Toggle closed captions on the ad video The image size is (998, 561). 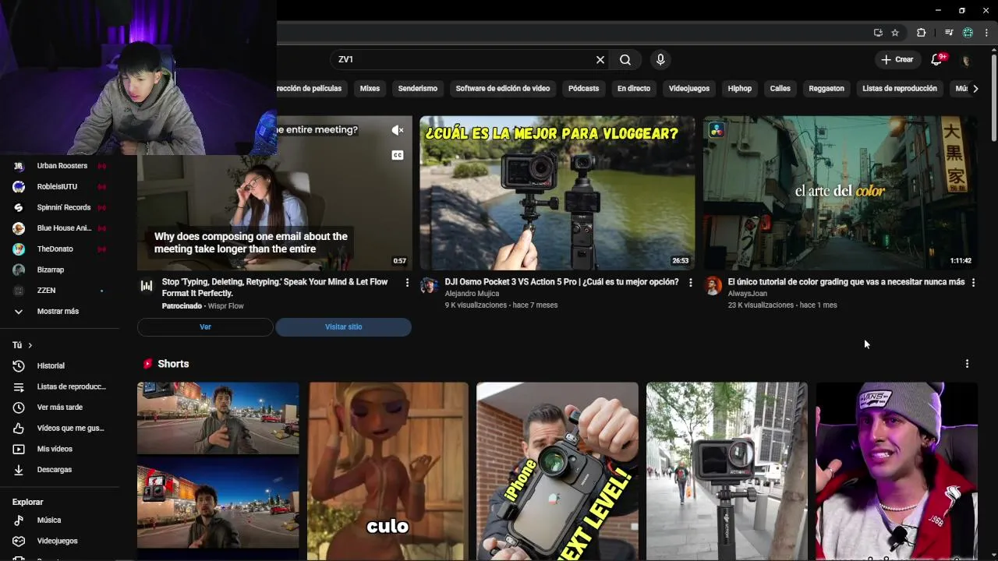[398, 155]
